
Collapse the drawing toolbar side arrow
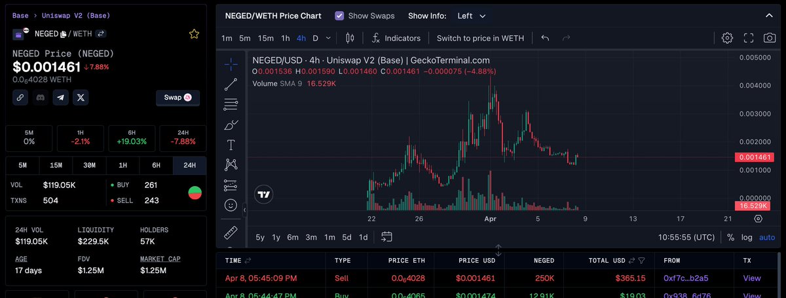(244, 210)
